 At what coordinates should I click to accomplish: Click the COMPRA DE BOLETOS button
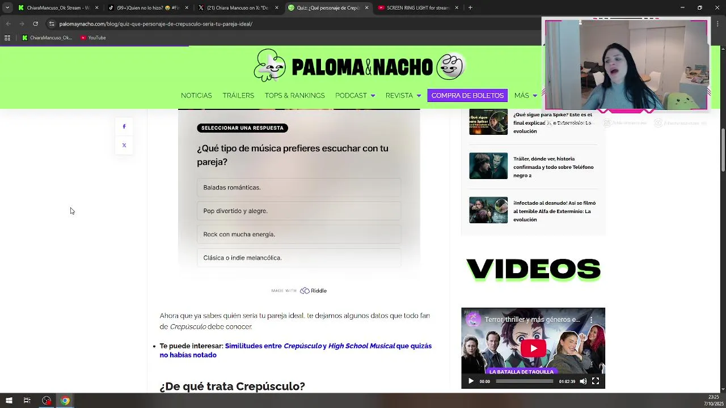[x=467, y=95]
